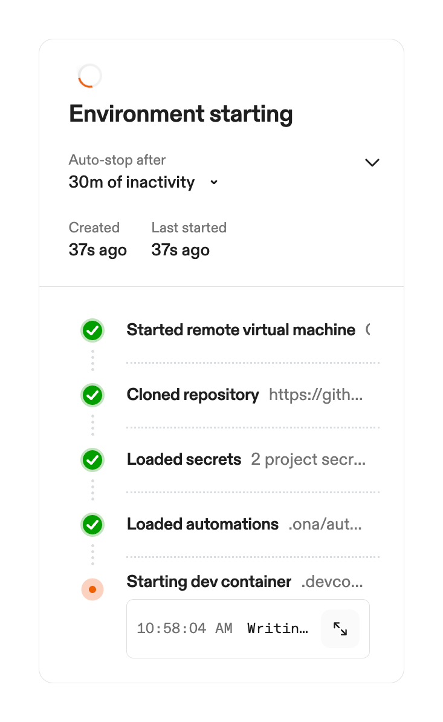443x722 pixels.
Task: Open the .ona automations file path
Action: tap(325, 524)
